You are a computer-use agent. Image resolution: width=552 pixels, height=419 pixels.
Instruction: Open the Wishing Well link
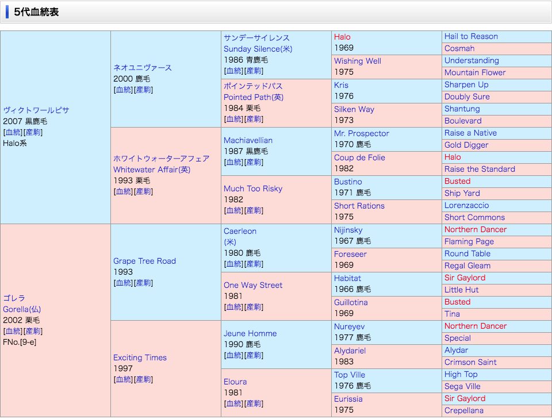coord(358,61)
